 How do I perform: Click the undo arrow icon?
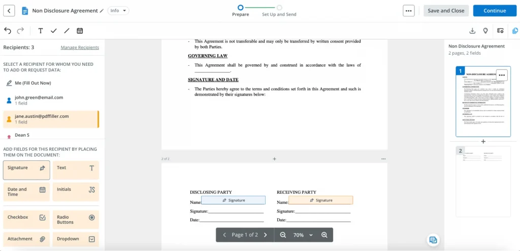click(x=8, y=31)
